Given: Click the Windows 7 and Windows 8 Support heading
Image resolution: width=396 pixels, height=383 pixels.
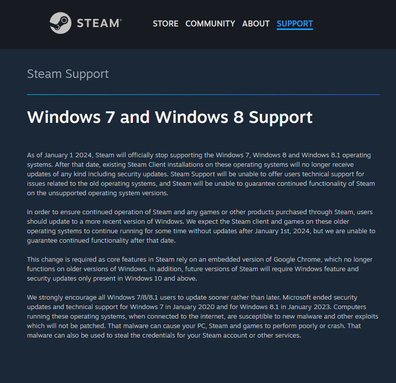Looking at the screenshot, I should pyautogui.click(x=170, y=117).
